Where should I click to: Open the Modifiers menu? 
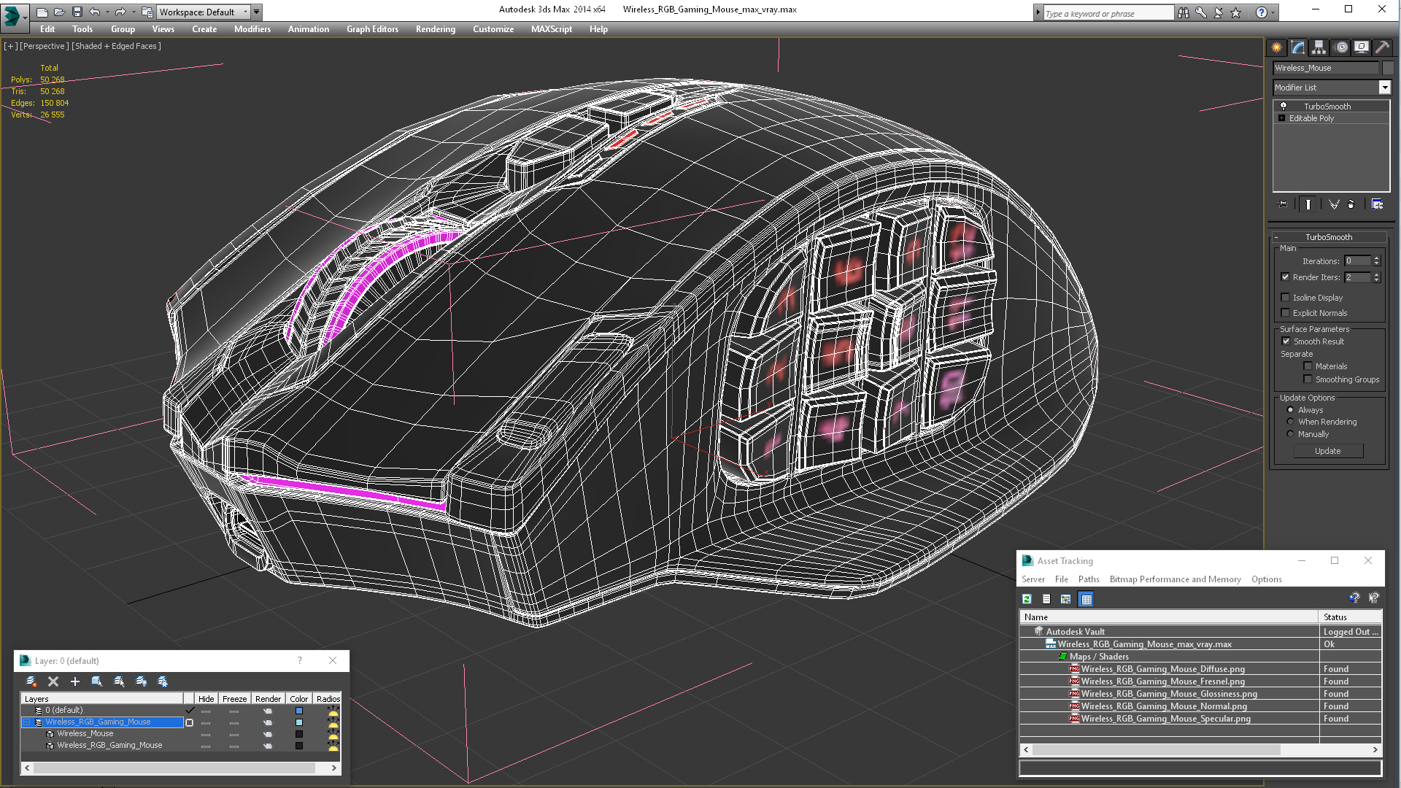(x=252, y=29)
